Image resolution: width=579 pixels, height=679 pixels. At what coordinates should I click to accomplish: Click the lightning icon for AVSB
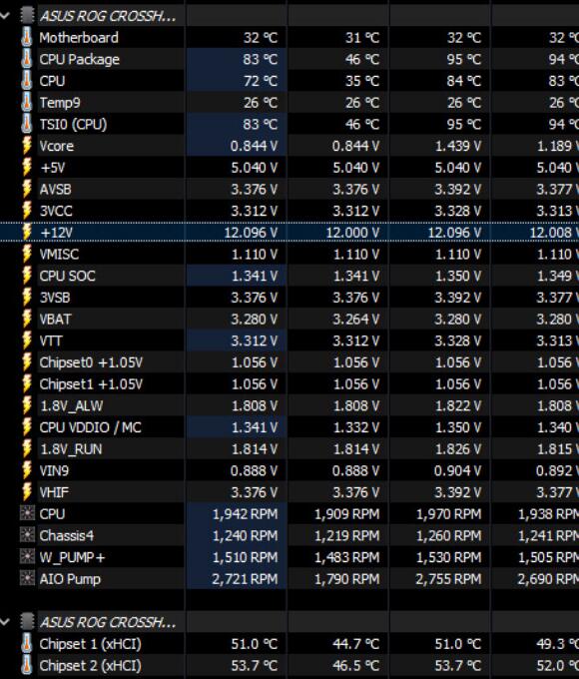(27, 189)
